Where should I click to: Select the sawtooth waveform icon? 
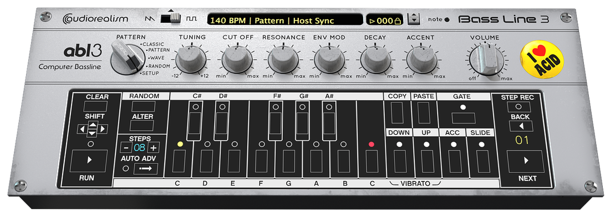pyautogui.click(x=150, y=18)
